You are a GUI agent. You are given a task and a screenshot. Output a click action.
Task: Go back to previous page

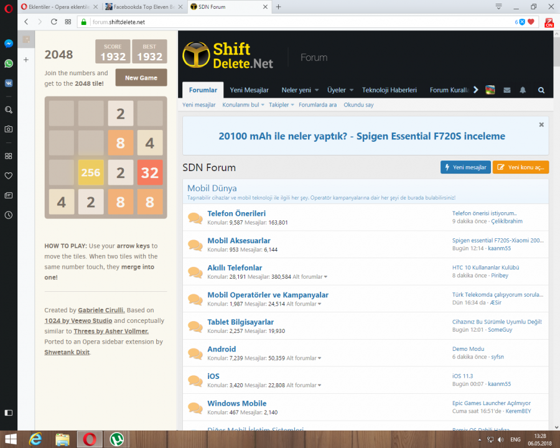[26, 22]
